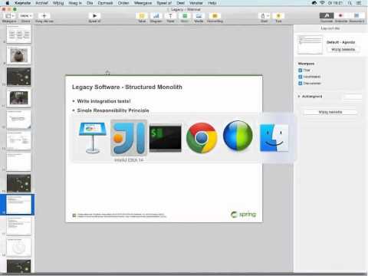This screenshot has width=368, height=276.
Task: Open the Opmaak menu in the menu bar
Action: [x=105, y=3]
